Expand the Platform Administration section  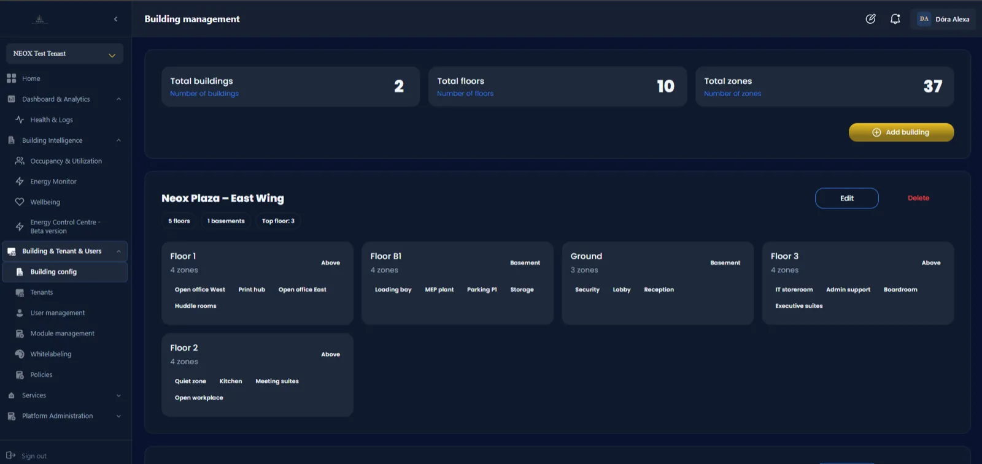(118, 416)
